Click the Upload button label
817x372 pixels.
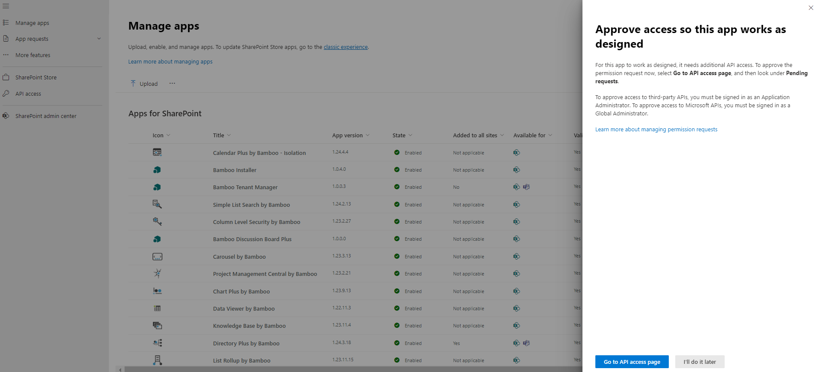tap(149, 84)
